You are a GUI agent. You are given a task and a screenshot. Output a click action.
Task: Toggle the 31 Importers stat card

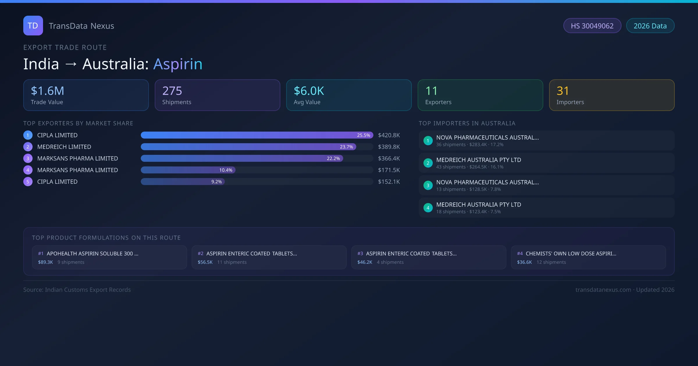click(612, 95)
